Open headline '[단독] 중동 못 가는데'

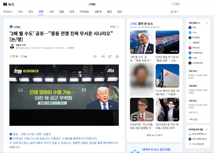(x=167, y=59)
